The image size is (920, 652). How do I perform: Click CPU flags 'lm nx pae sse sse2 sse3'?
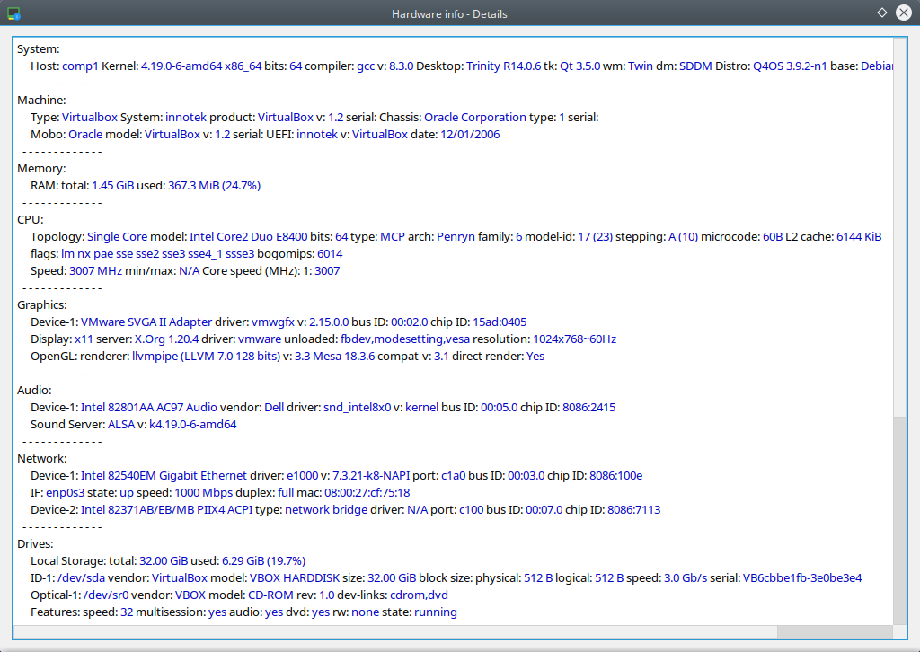pos(125,254)
